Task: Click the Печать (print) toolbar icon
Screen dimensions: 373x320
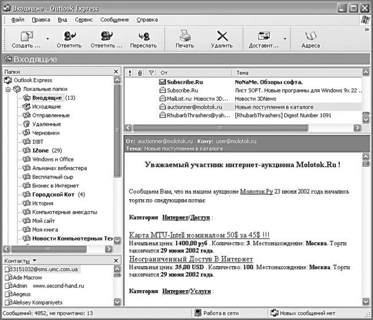Action: pos(184,37)
